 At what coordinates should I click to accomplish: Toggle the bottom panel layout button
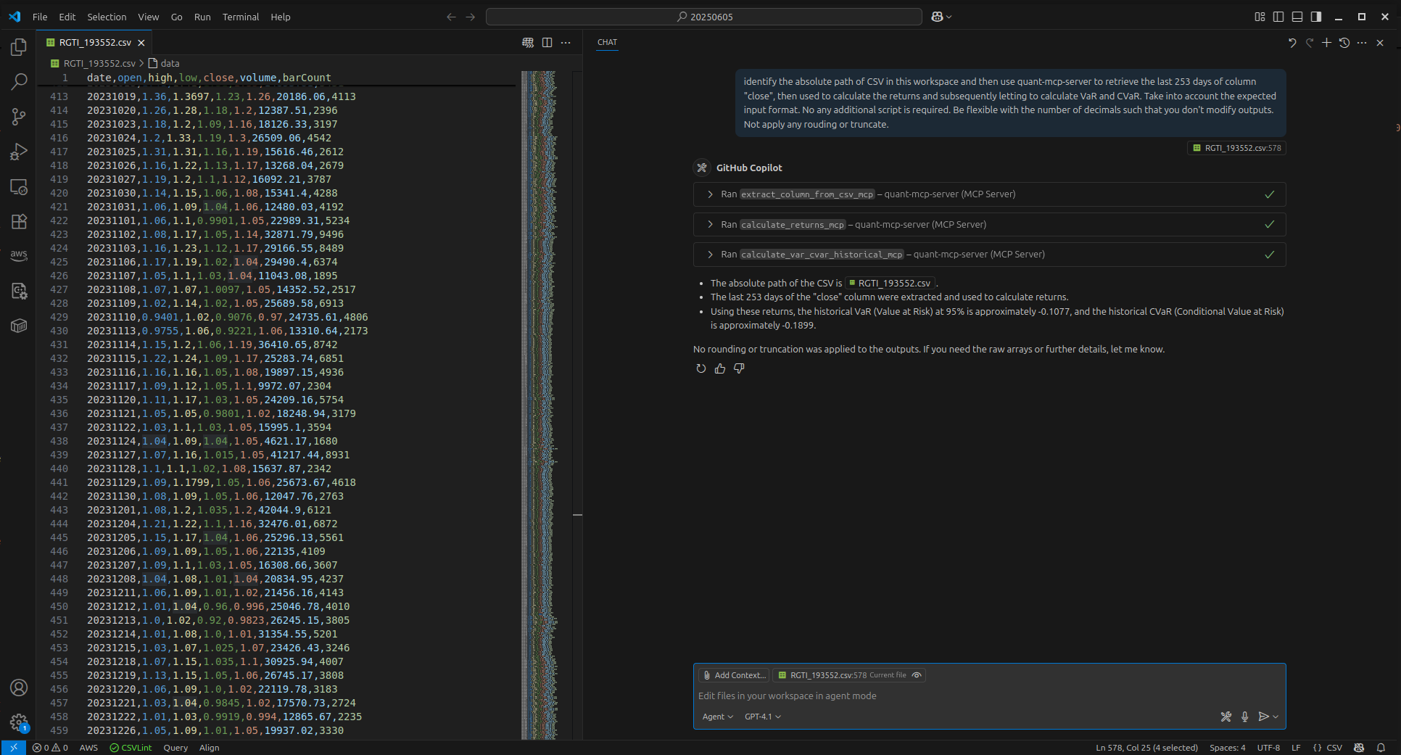(x=1297, y=17)
